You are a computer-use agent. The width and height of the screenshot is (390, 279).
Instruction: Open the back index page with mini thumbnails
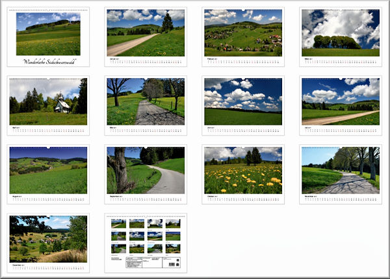click(146, 242)
